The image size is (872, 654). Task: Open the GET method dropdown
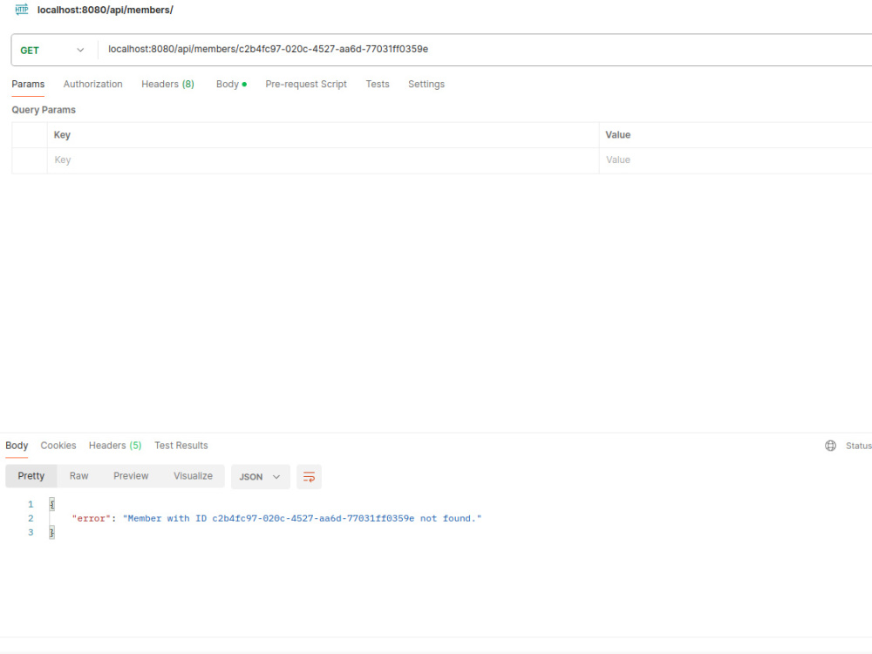[x=52, y=50]
